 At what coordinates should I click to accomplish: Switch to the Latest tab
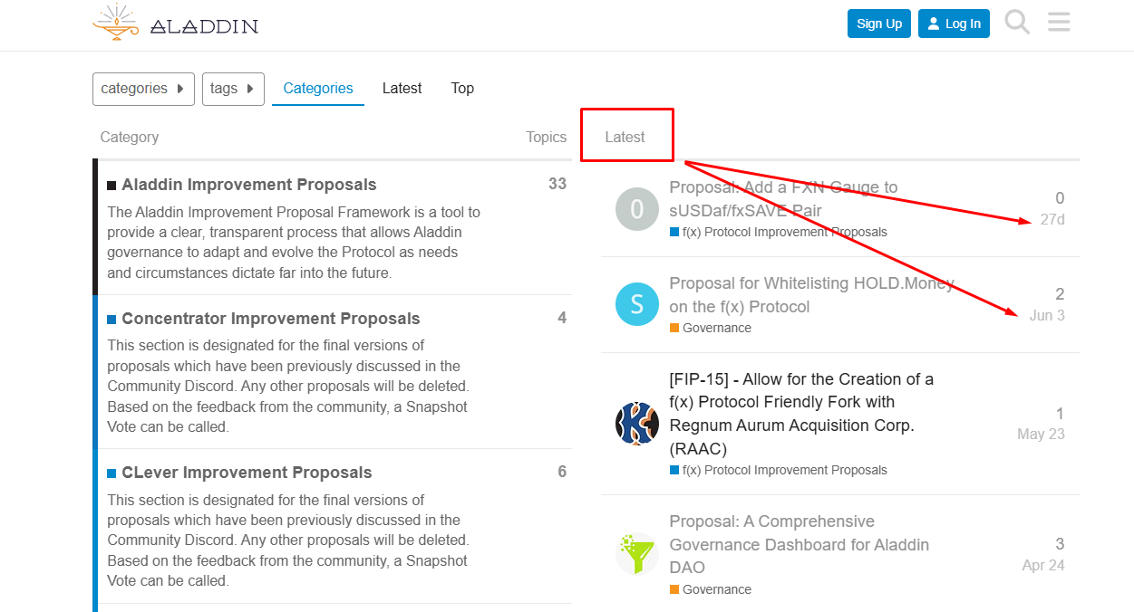[402, 88]
